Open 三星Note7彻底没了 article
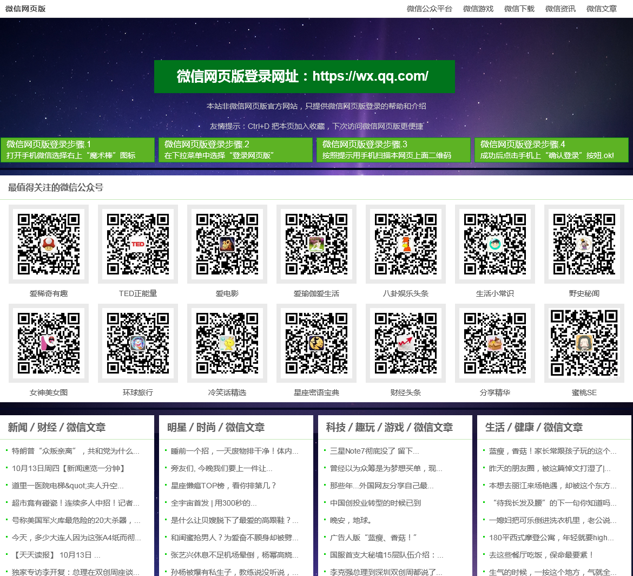The image size is (633, 576). (x=374, y=451)
